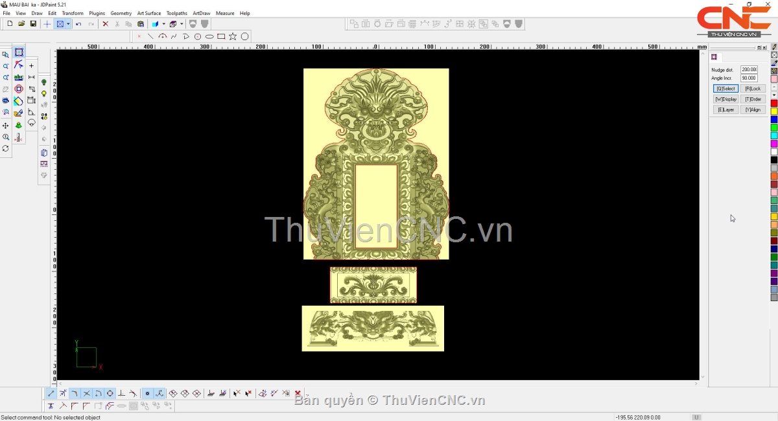Image resolution: width=778 pixels, height=421 pixels.
Task: Toggle the circle center snap button
Action: (110, 393)
